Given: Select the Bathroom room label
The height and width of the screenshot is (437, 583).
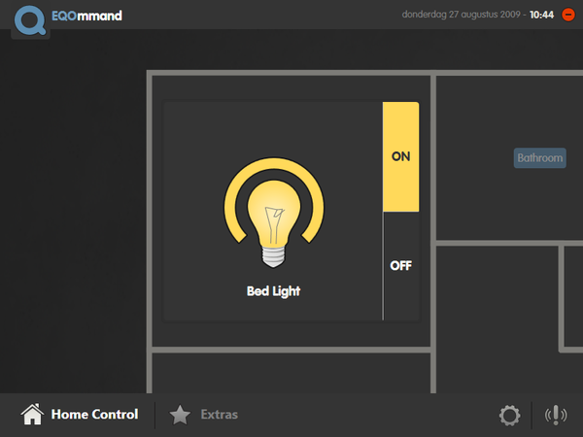Looking at the screenshot, I should [x=540, y=158].
